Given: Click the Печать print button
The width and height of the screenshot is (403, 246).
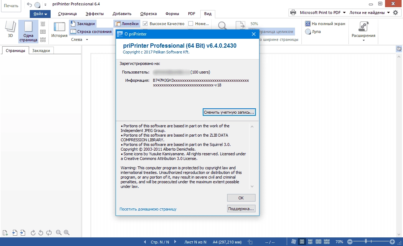Looking at the screenshot, I should (x=11, y=6).
